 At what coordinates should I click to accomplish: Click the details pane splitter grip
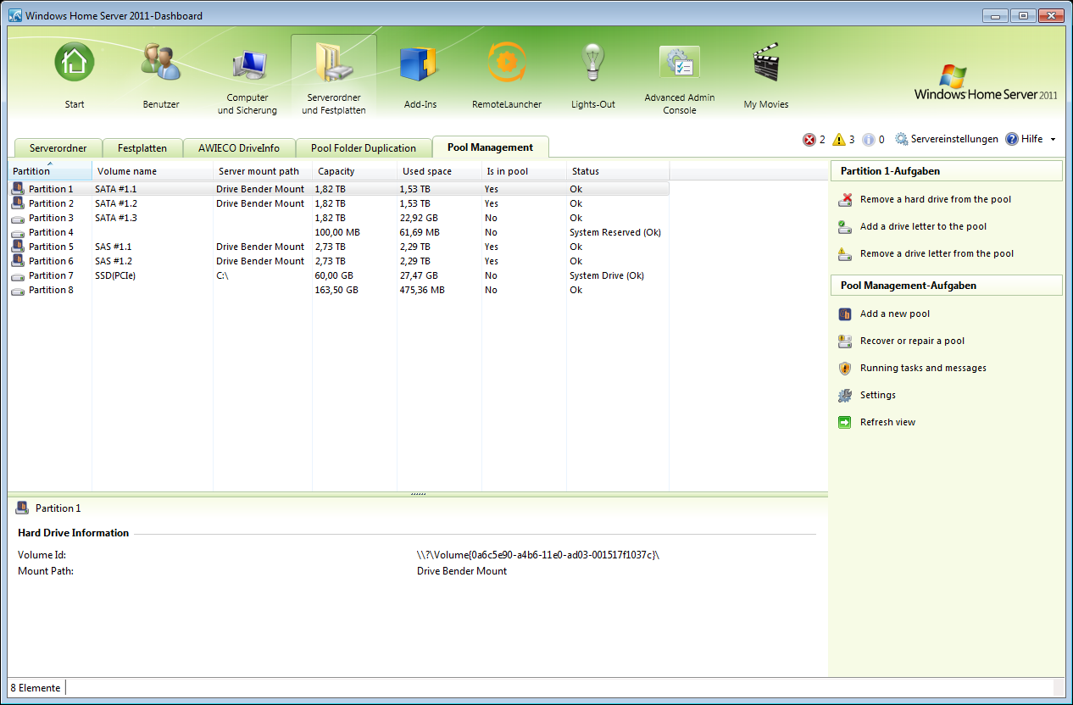(x=418, y=493)
